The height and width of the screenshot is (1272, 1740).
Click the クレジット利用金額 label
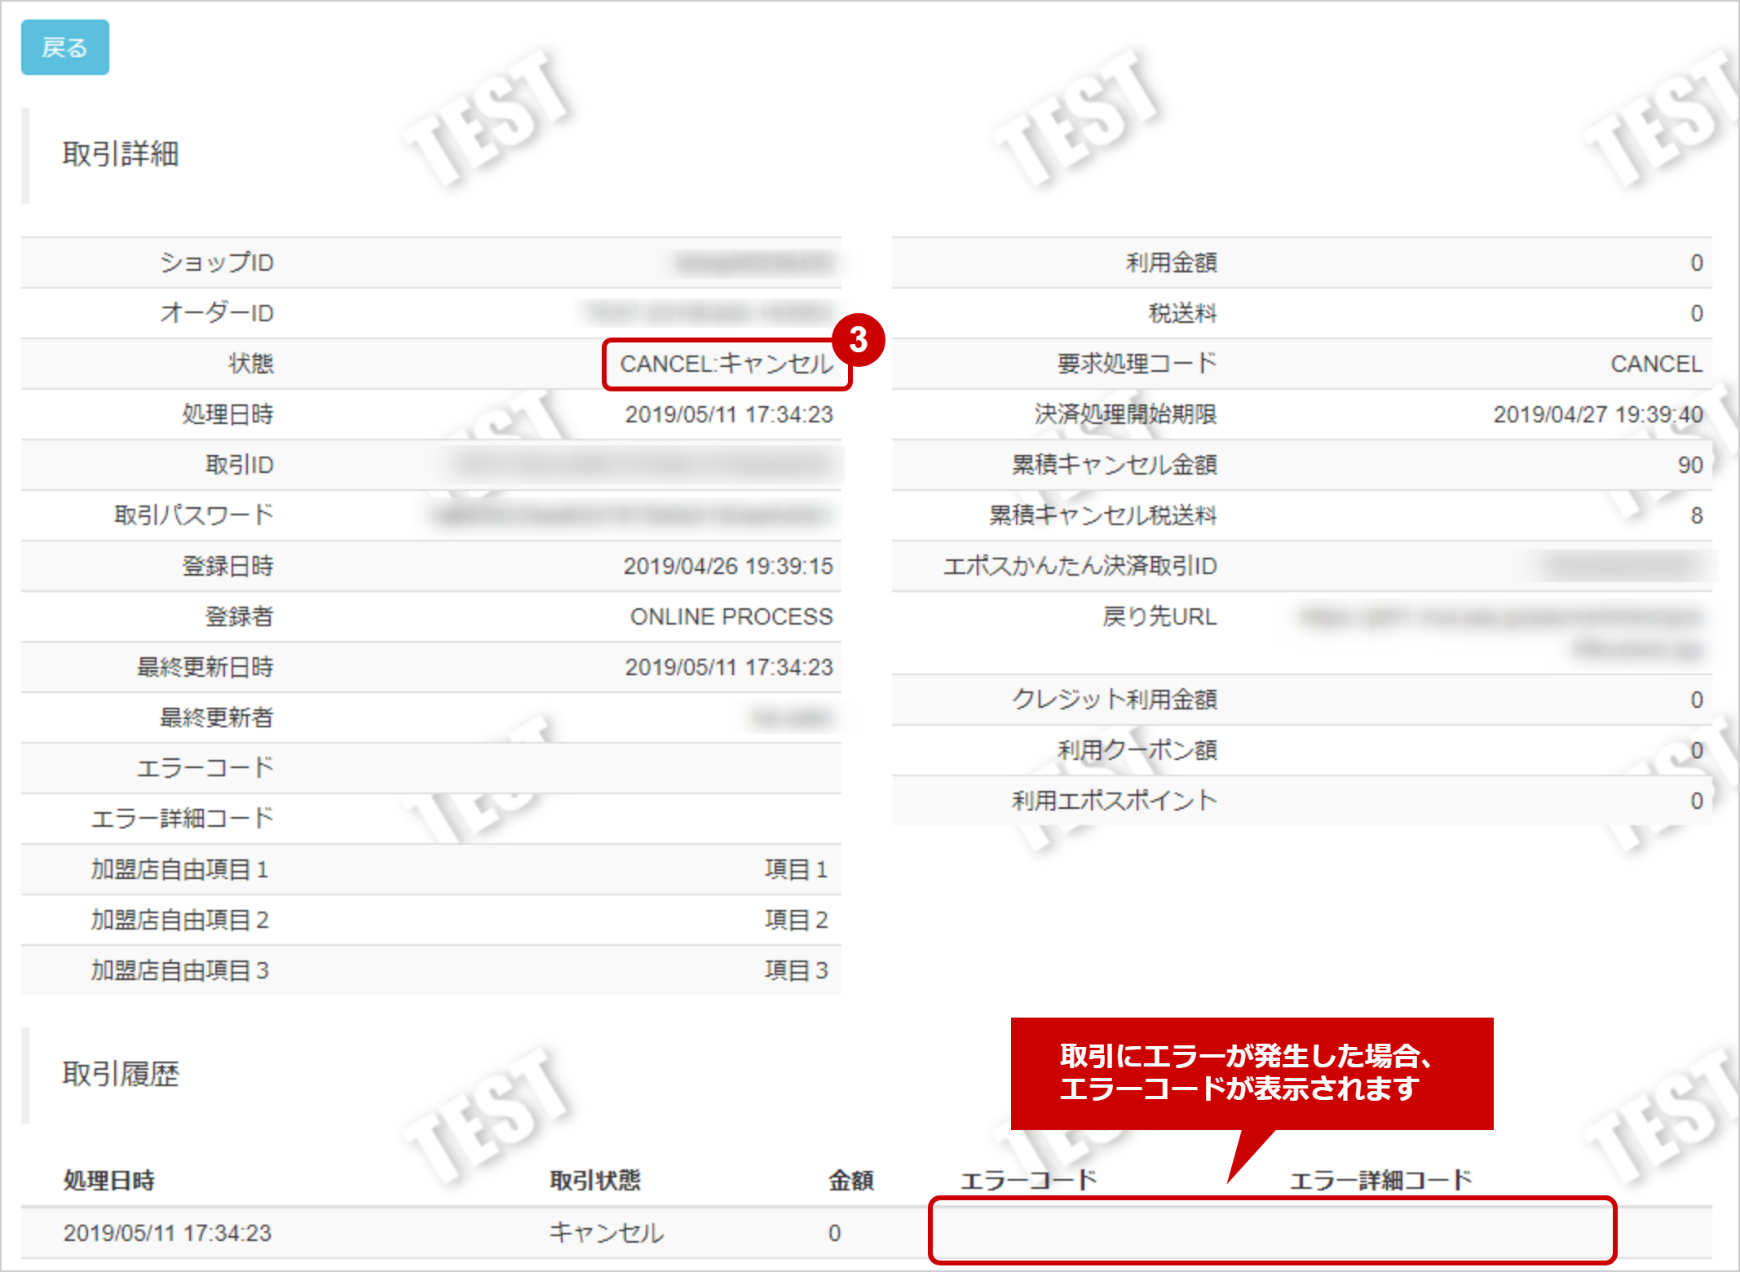[x=1114, y=700]
